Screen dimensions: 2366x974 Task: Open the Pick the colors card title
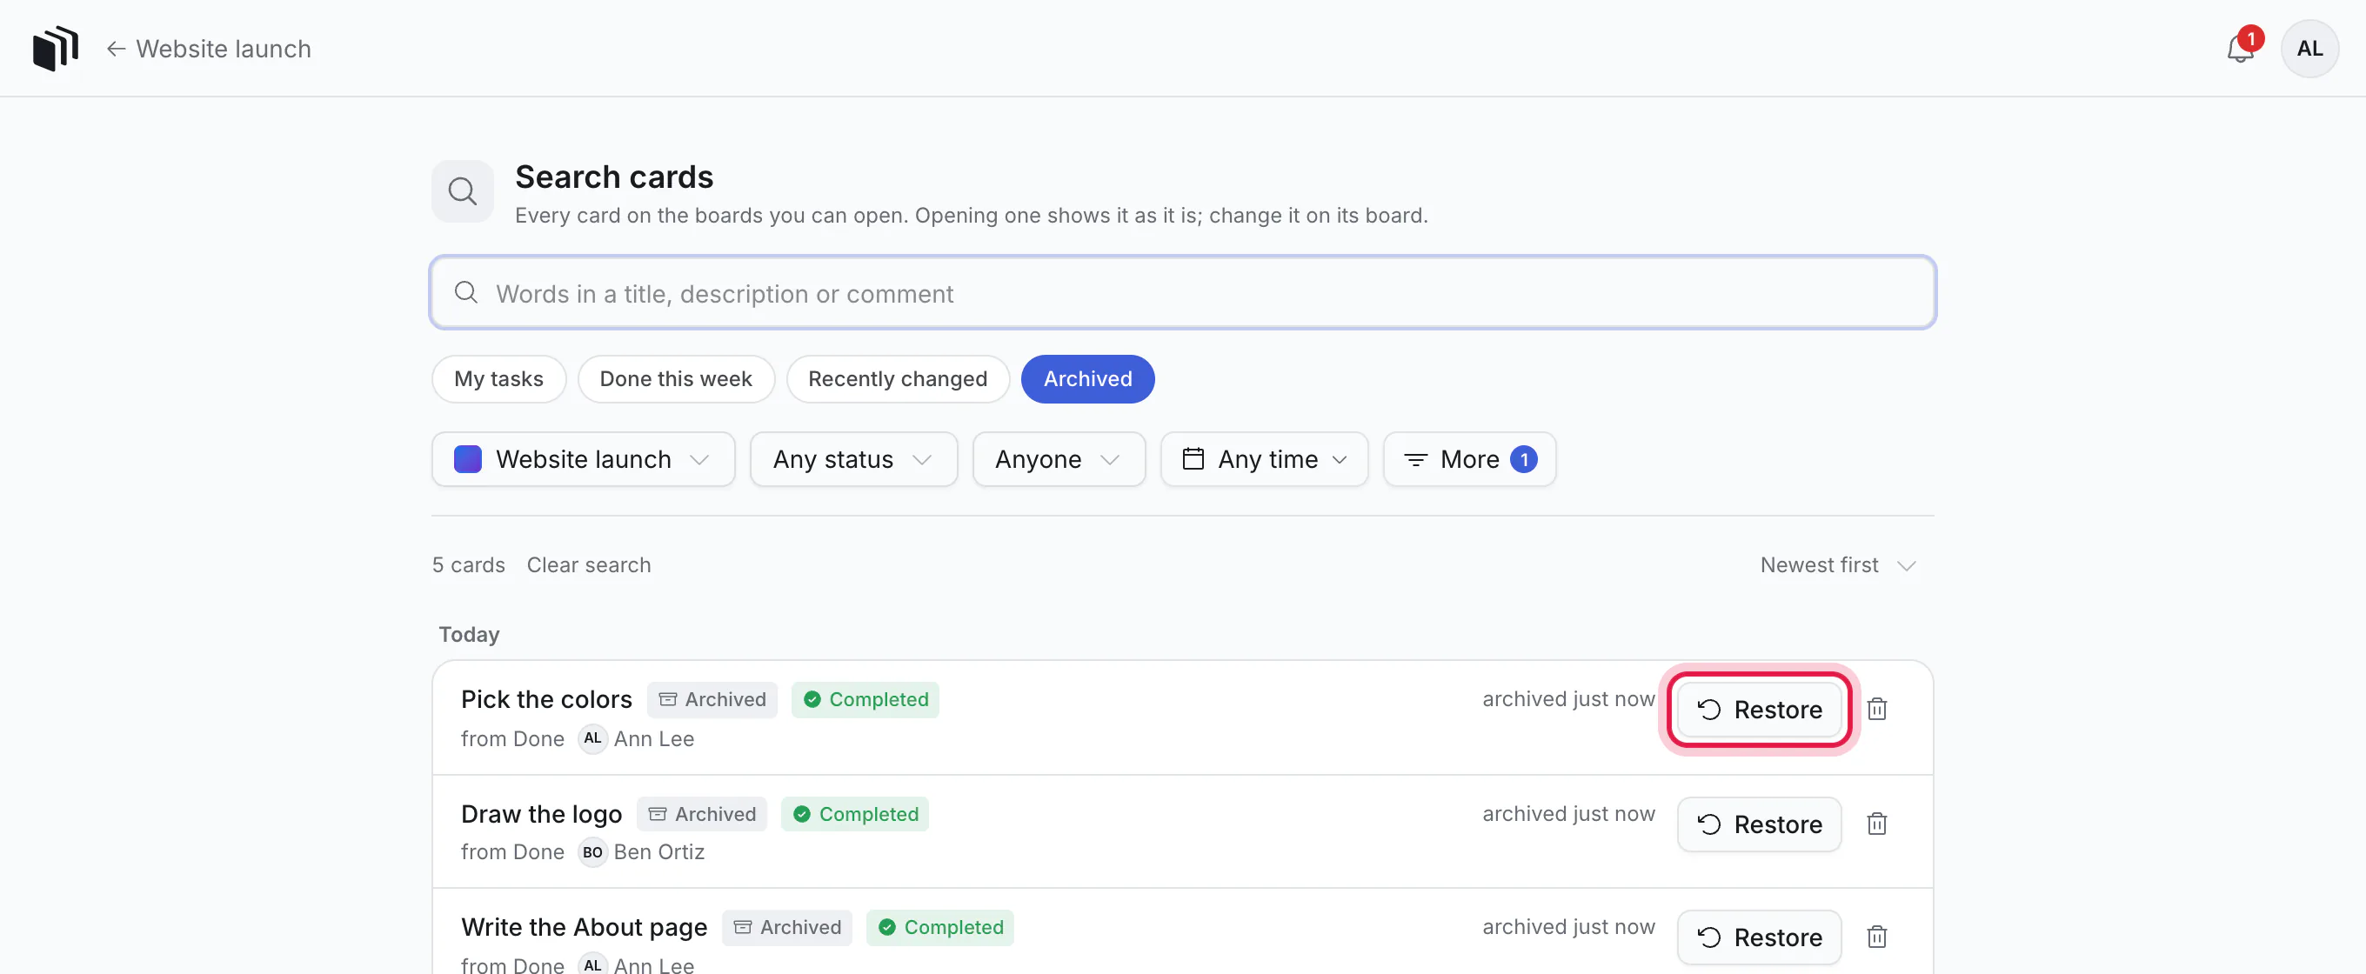(546, 699)
